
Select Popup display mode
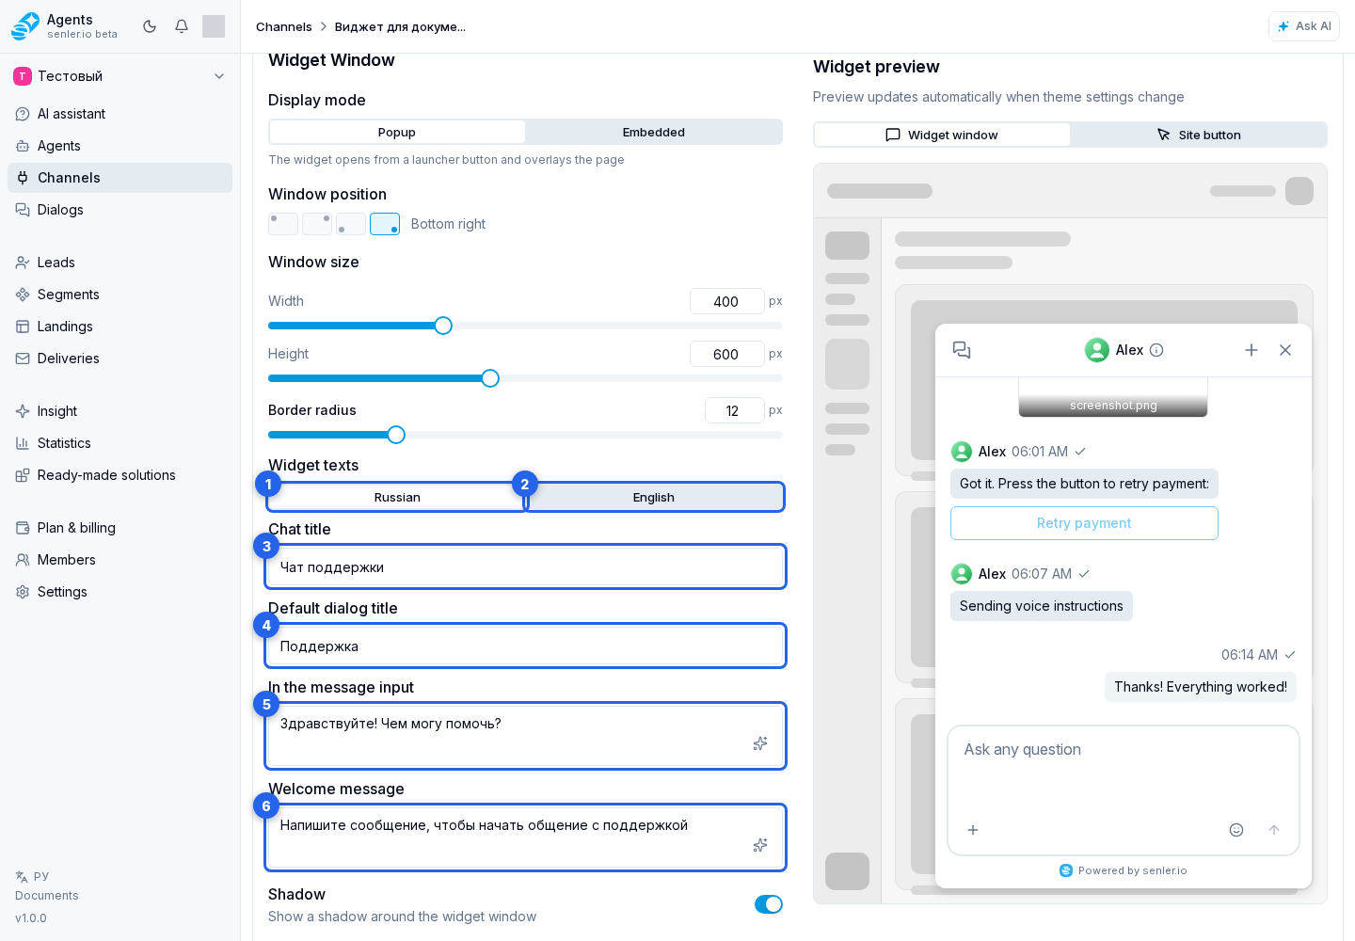click(397, 132)
